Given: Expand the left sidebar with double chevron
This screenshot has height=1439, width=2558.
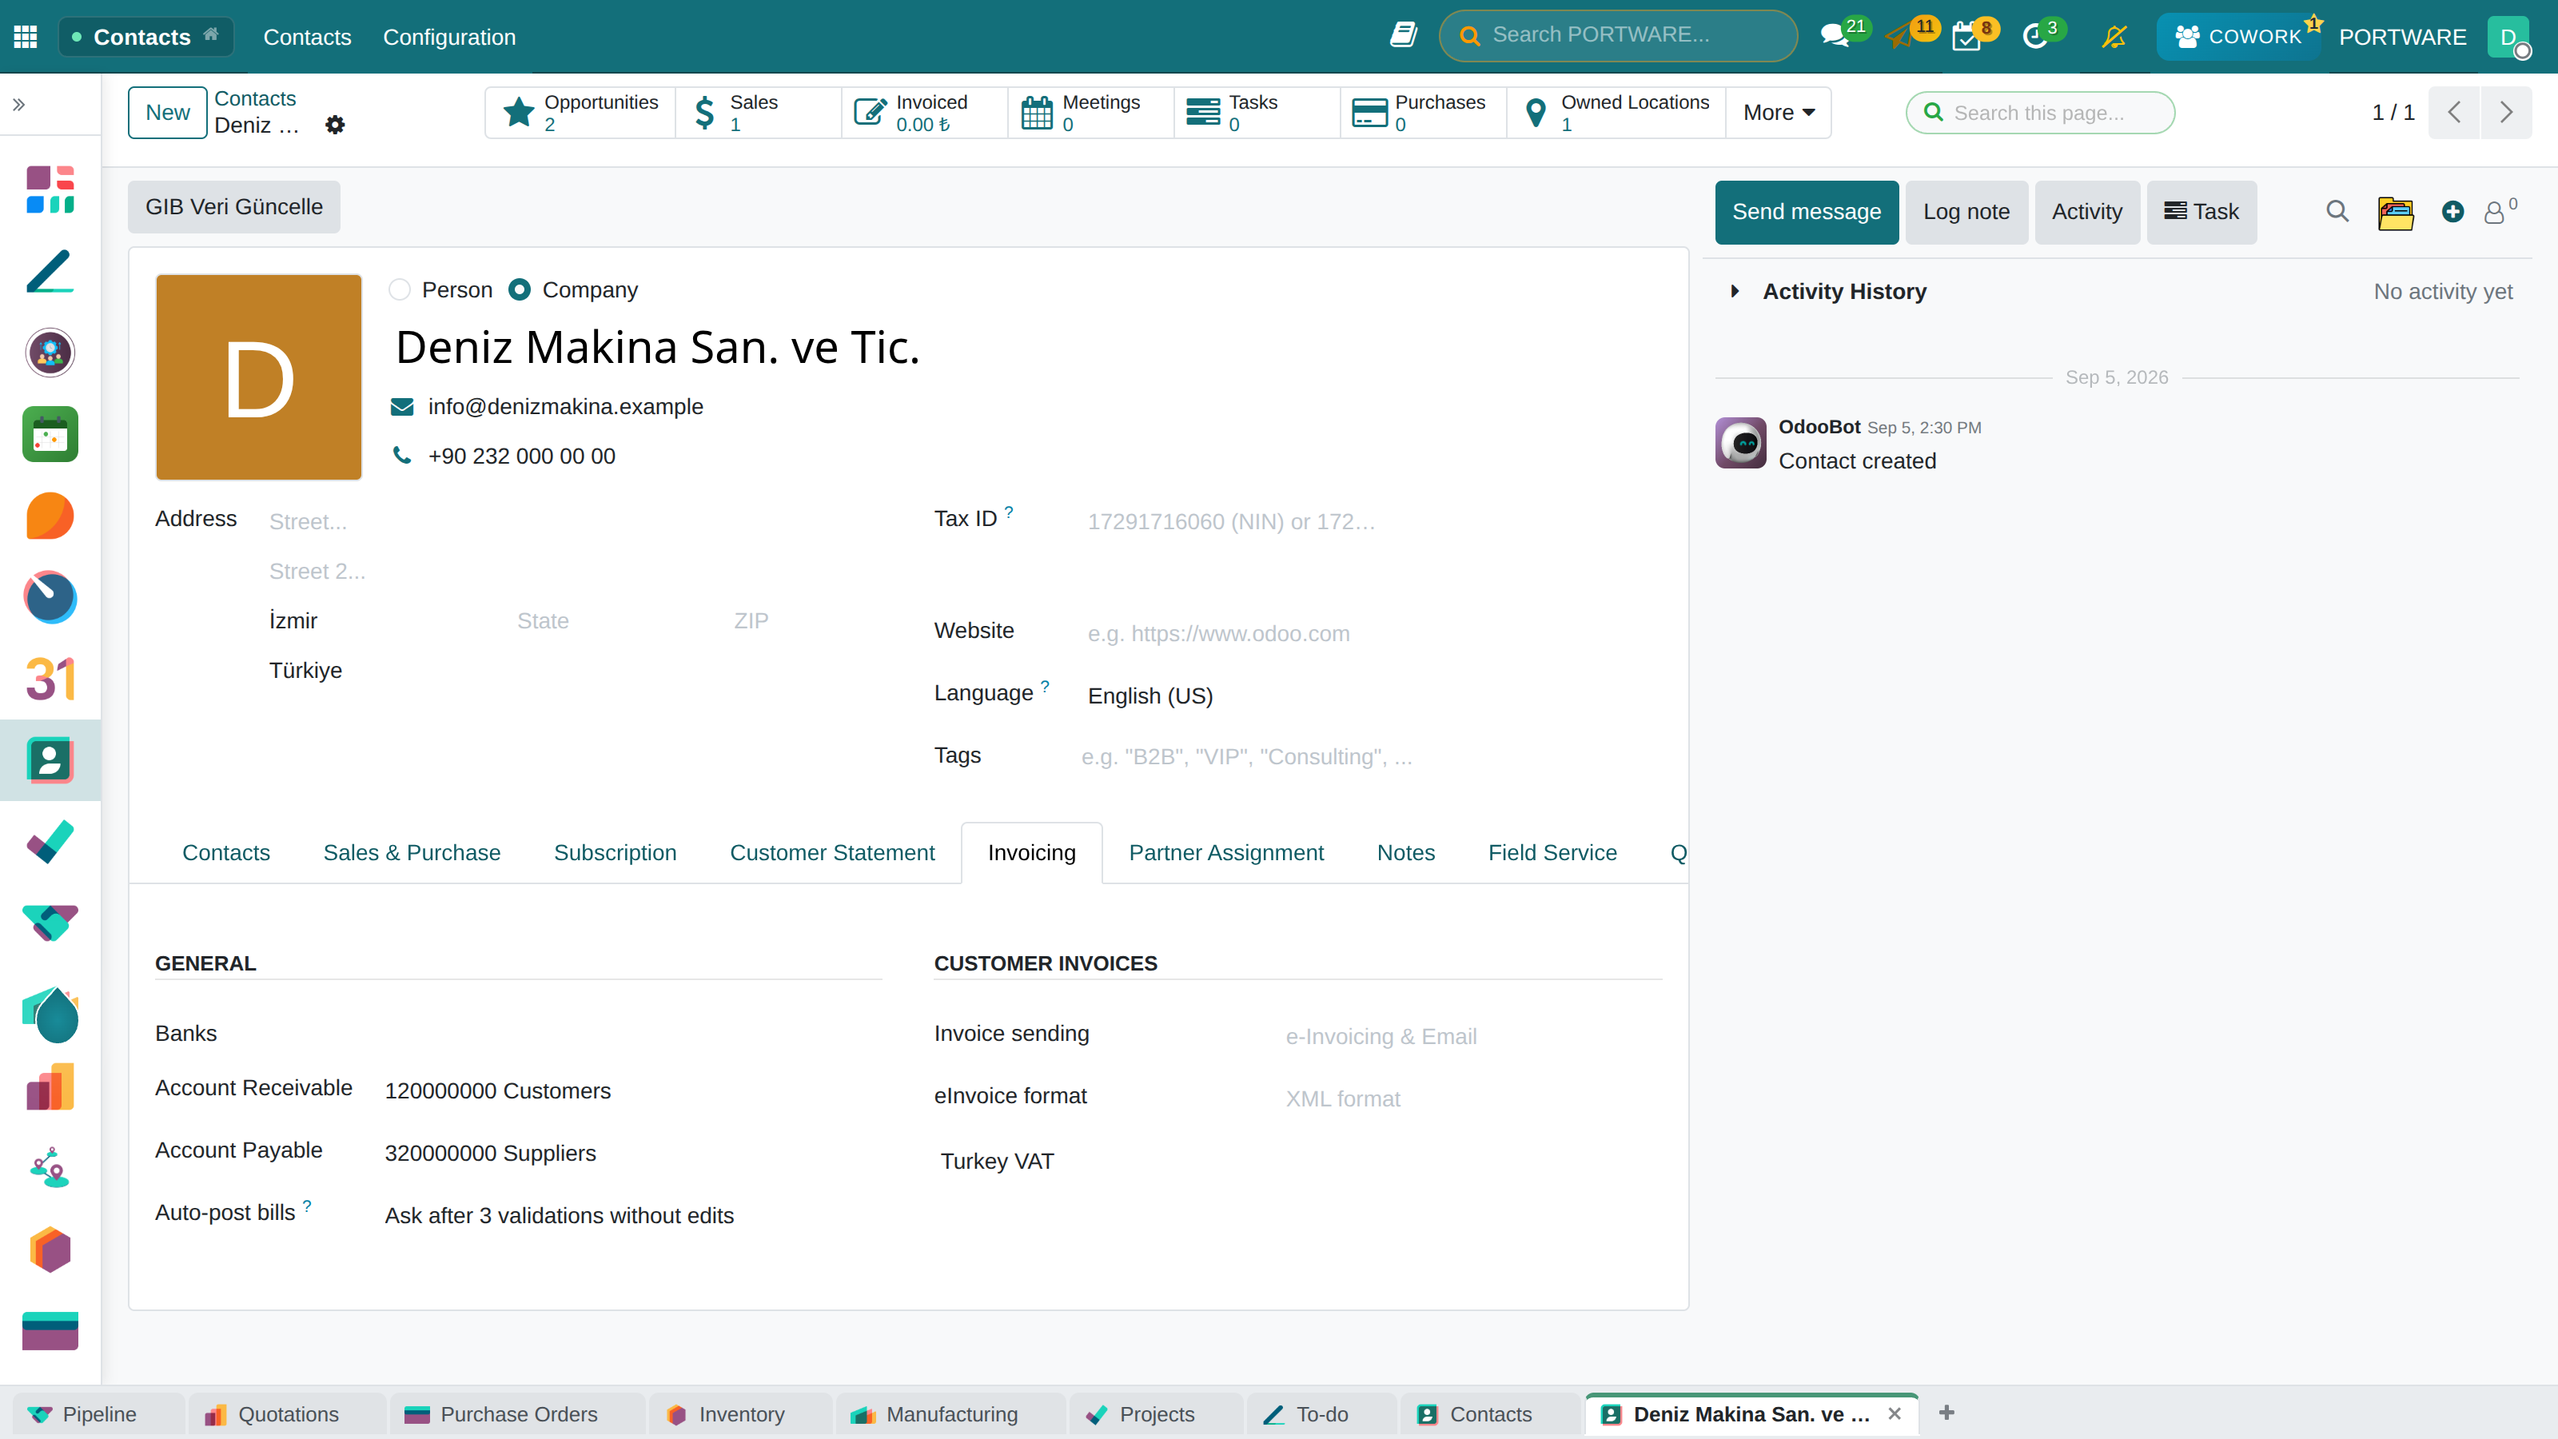Looking at the screenshot, I should [x=19, y=104].
